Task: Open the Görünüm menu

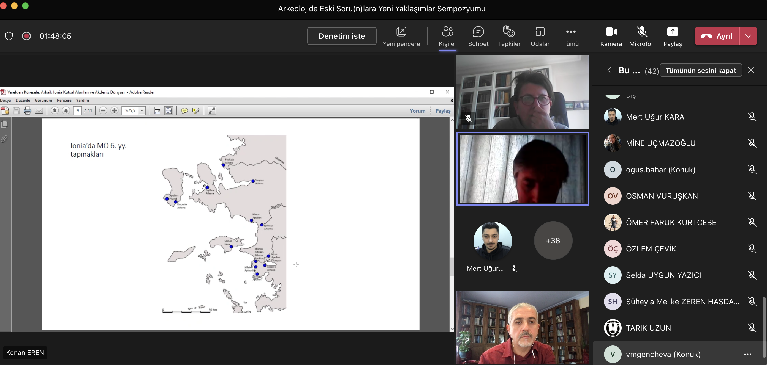Action: pos(43,101)
